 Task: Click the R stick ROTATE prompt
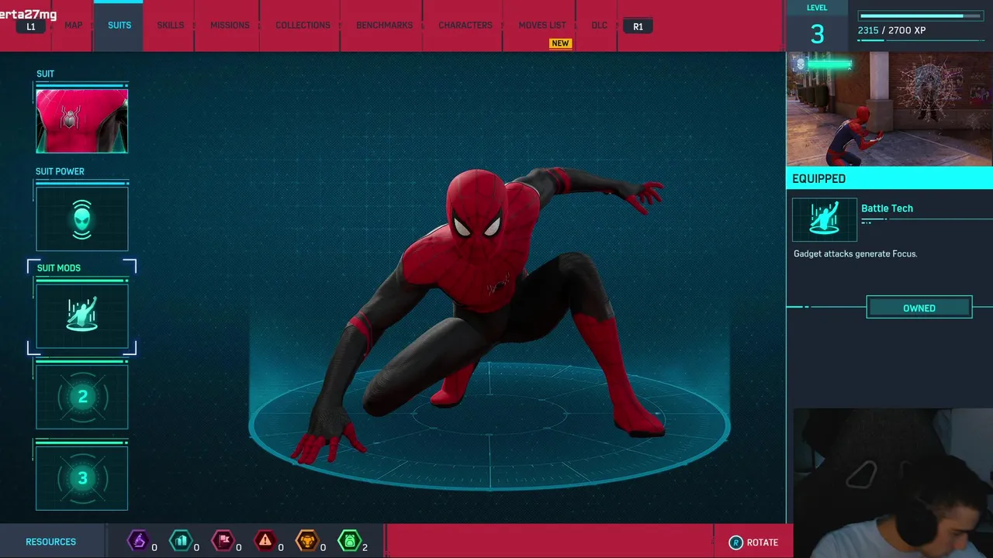753,542
